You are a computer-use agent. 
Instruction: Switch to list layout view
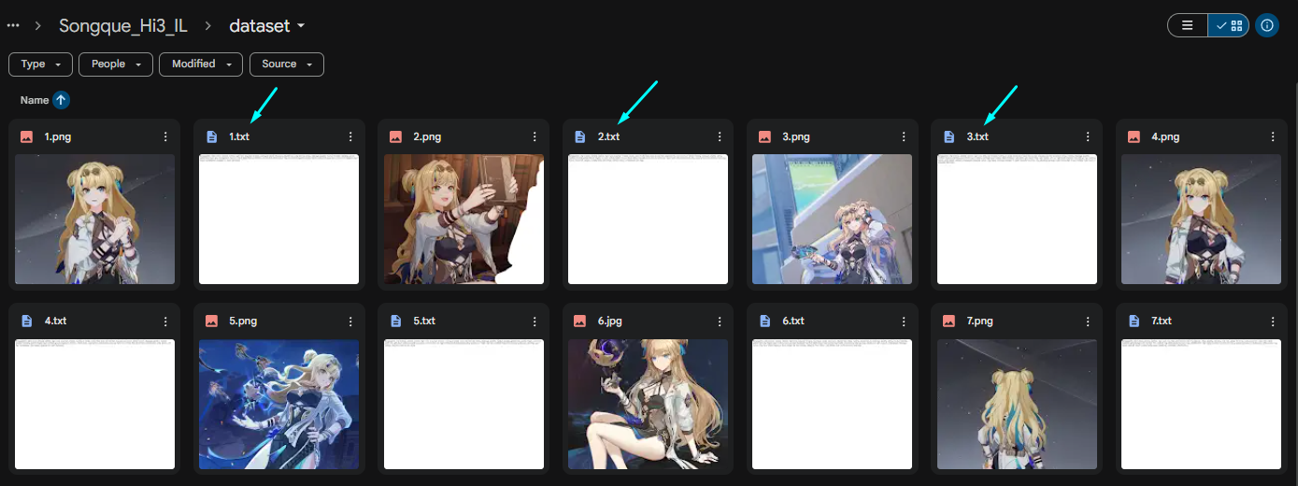point(1188,25)
